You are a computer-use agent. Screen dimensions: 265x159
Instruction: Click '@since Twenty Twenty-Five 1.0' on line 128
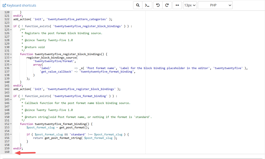pos(49,40)
